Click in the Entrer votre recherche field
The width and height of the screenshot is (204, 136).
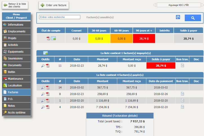pos(60,17)
